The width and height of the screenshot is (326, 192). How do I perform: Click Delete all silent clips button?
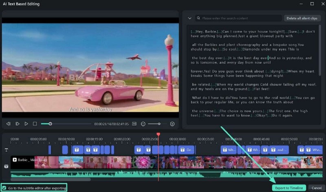tap(302, 18)
